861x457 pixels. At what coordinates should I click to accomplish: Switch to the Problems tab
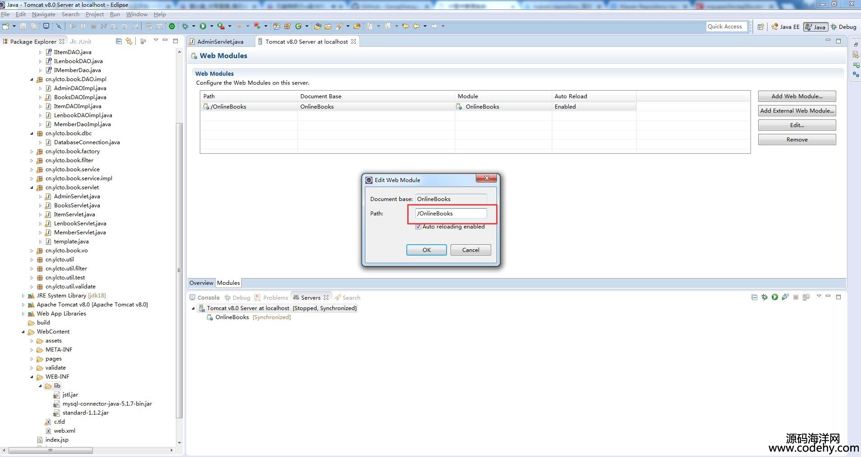(272, 297)
